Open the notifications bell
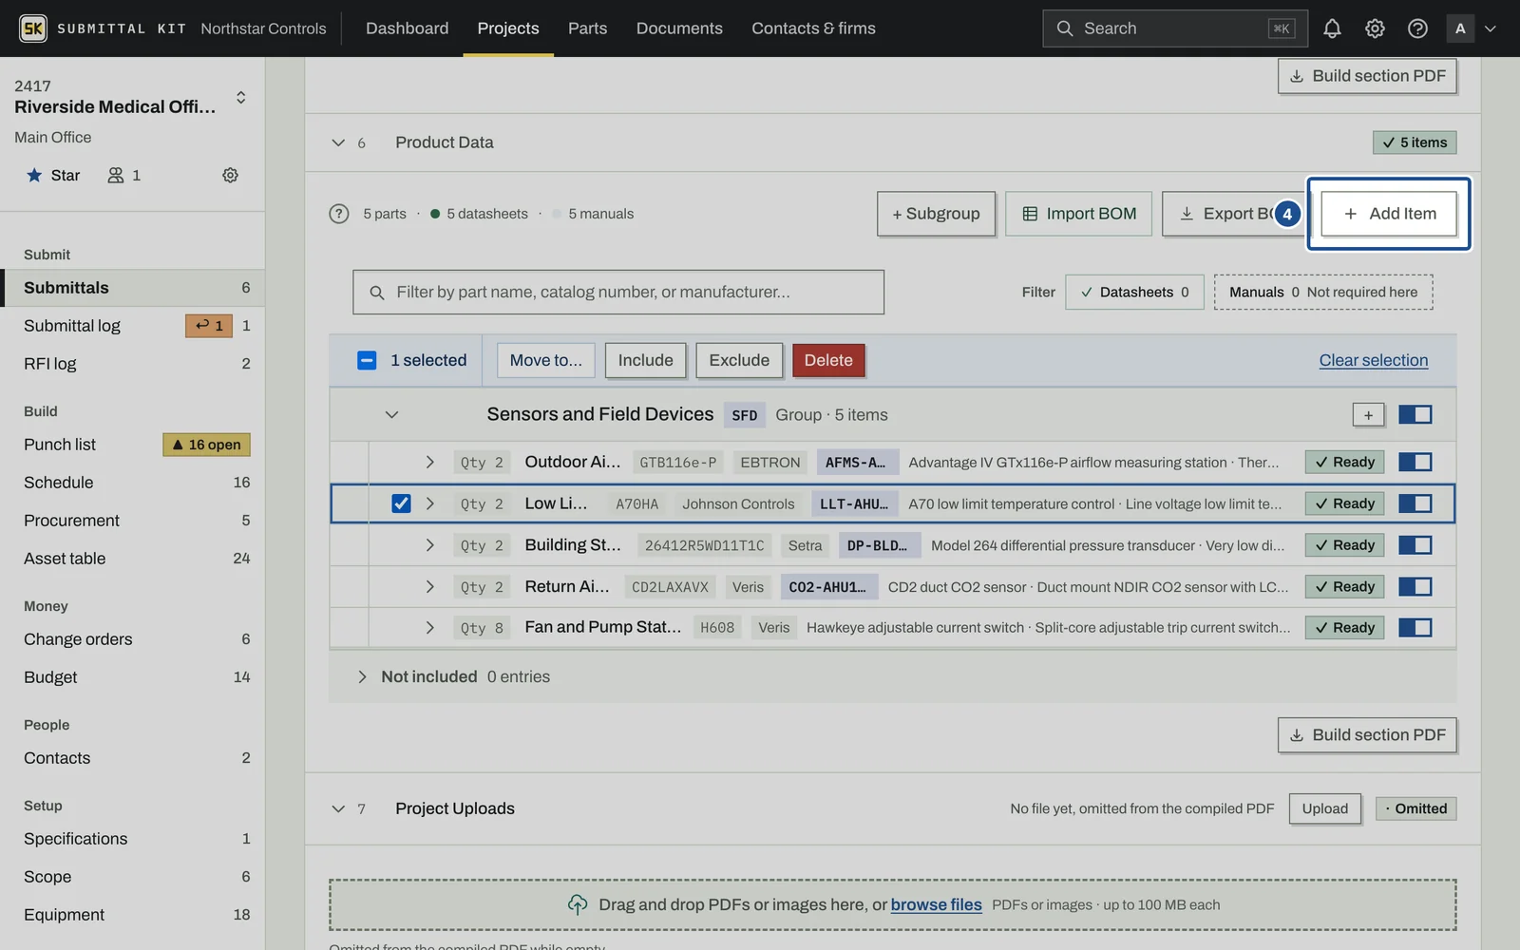 click(1332, 28)
